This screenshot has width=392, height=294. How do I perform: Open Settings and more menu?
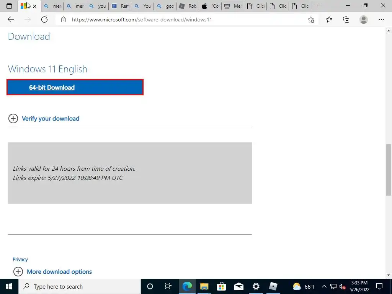pos(381,20)
